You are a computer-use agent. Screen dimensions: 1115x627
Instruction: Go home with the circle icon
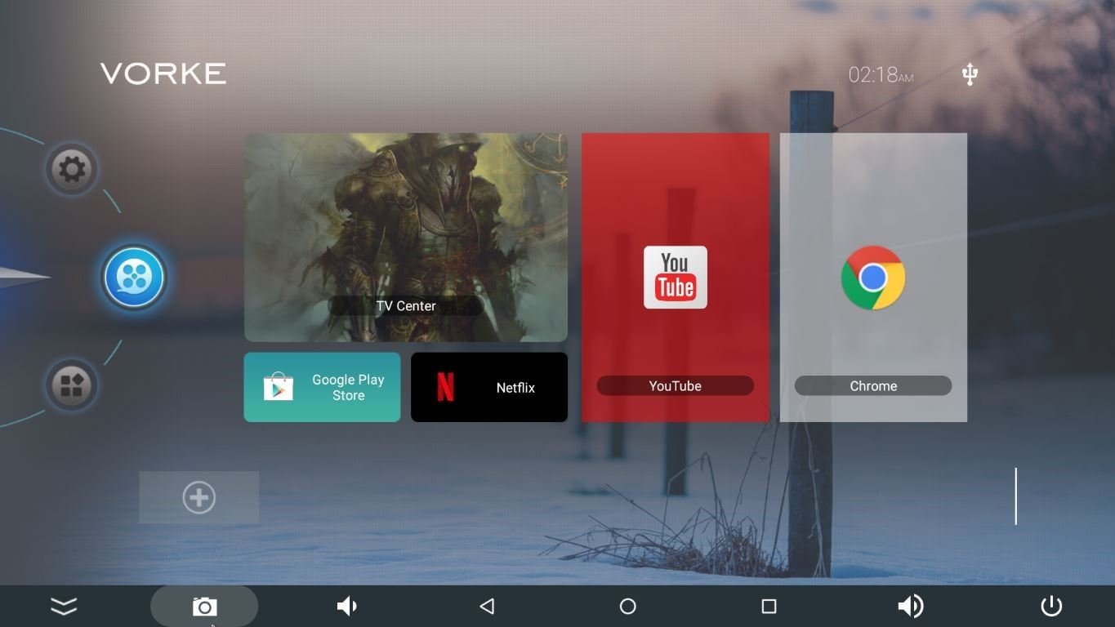[627, 606]
